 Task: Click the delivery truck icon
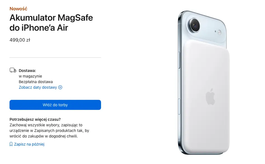click(13, 70)
